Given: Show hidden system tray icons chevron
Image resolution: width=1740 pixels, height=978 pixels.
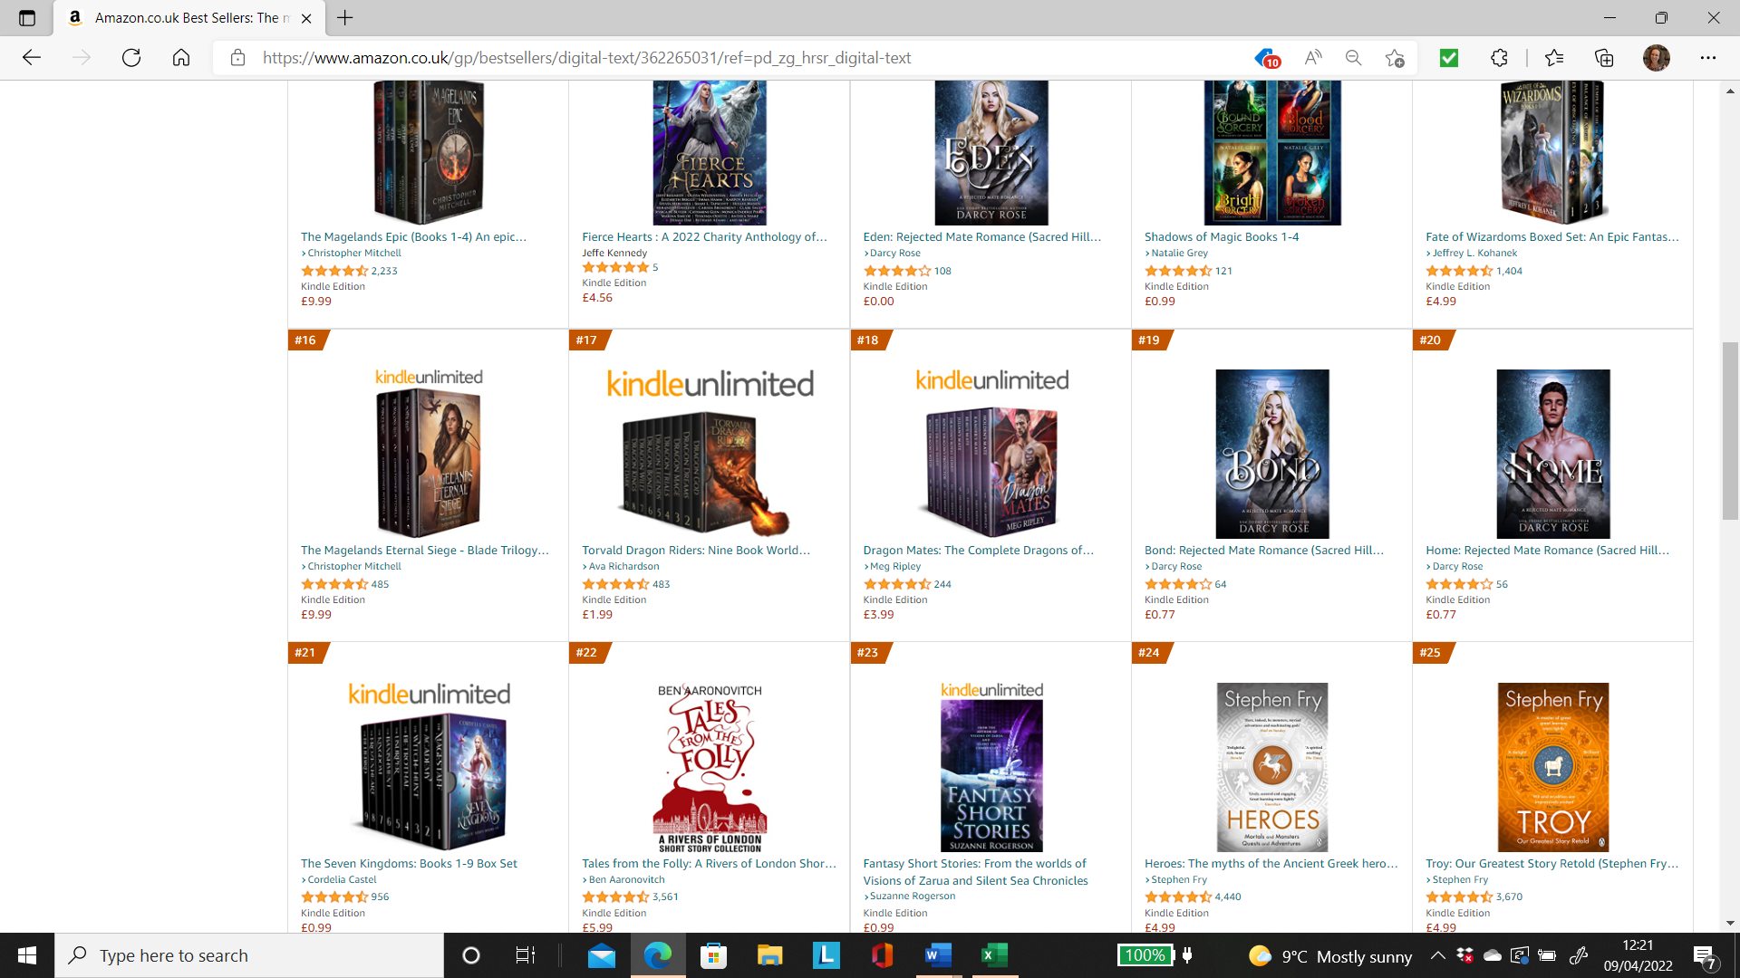Looking at the screenshot, I should coord(1437,955).
